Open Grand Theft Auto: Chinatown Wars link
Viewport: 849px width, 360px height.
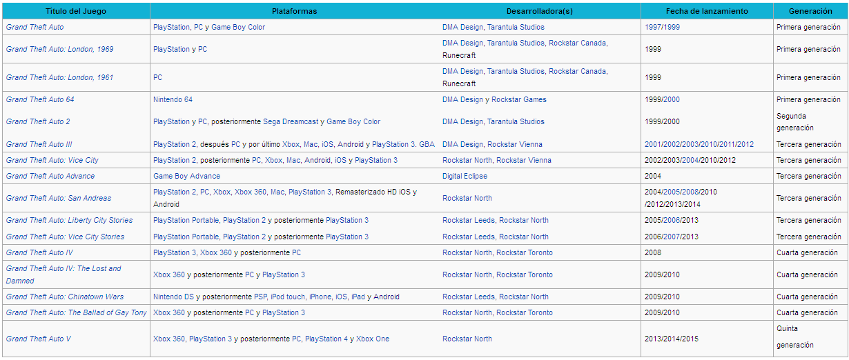point(65,297)
